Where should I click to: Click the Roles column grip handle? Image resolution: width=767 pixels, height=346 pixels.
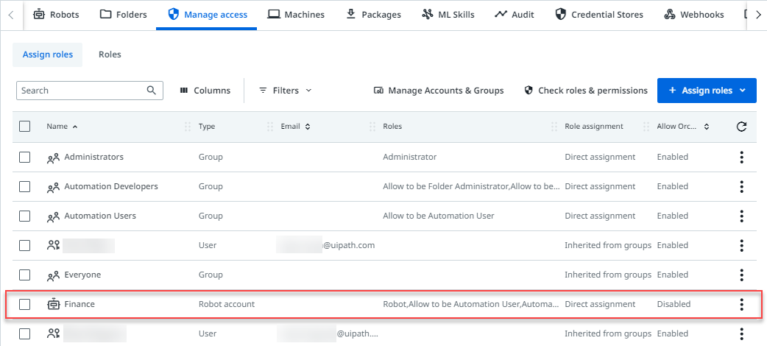[x=554, y=127]
